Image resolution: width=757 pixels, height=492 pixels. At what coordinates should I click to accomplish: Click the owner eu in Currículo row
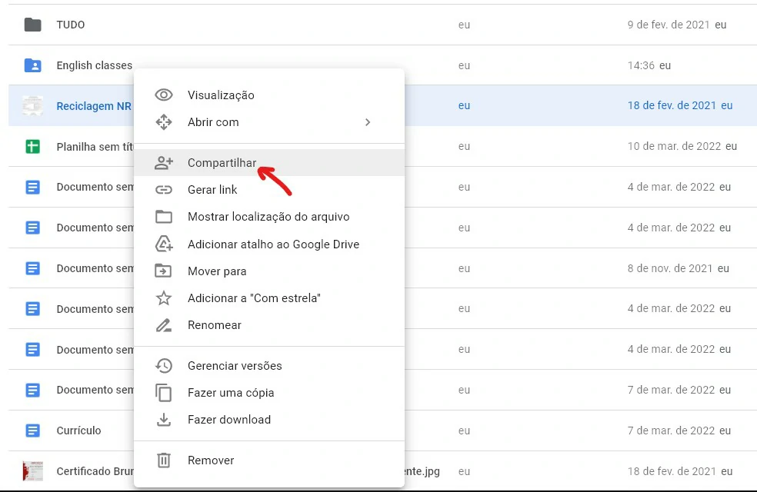464,430
